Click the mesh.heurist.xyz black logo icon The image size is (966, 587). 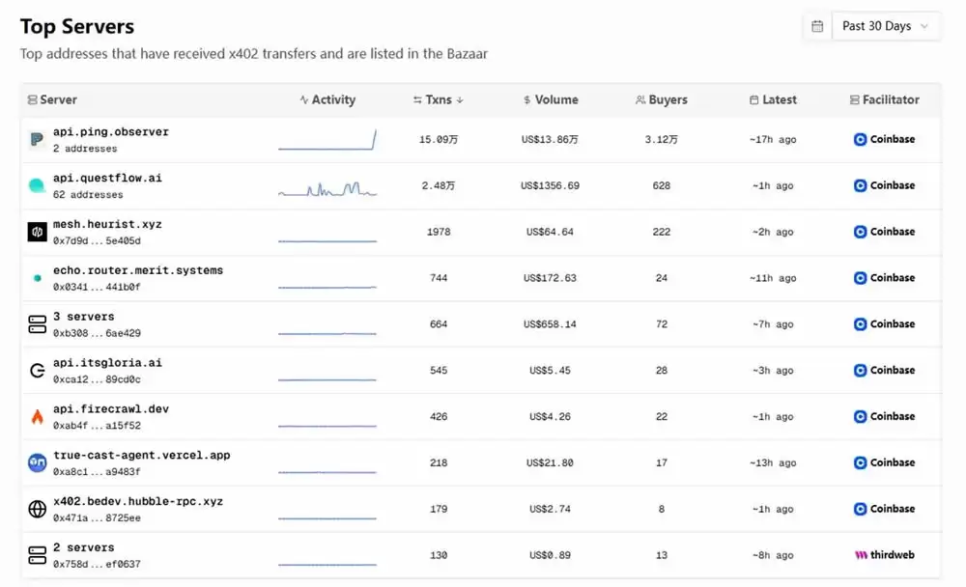click(37, 232)
